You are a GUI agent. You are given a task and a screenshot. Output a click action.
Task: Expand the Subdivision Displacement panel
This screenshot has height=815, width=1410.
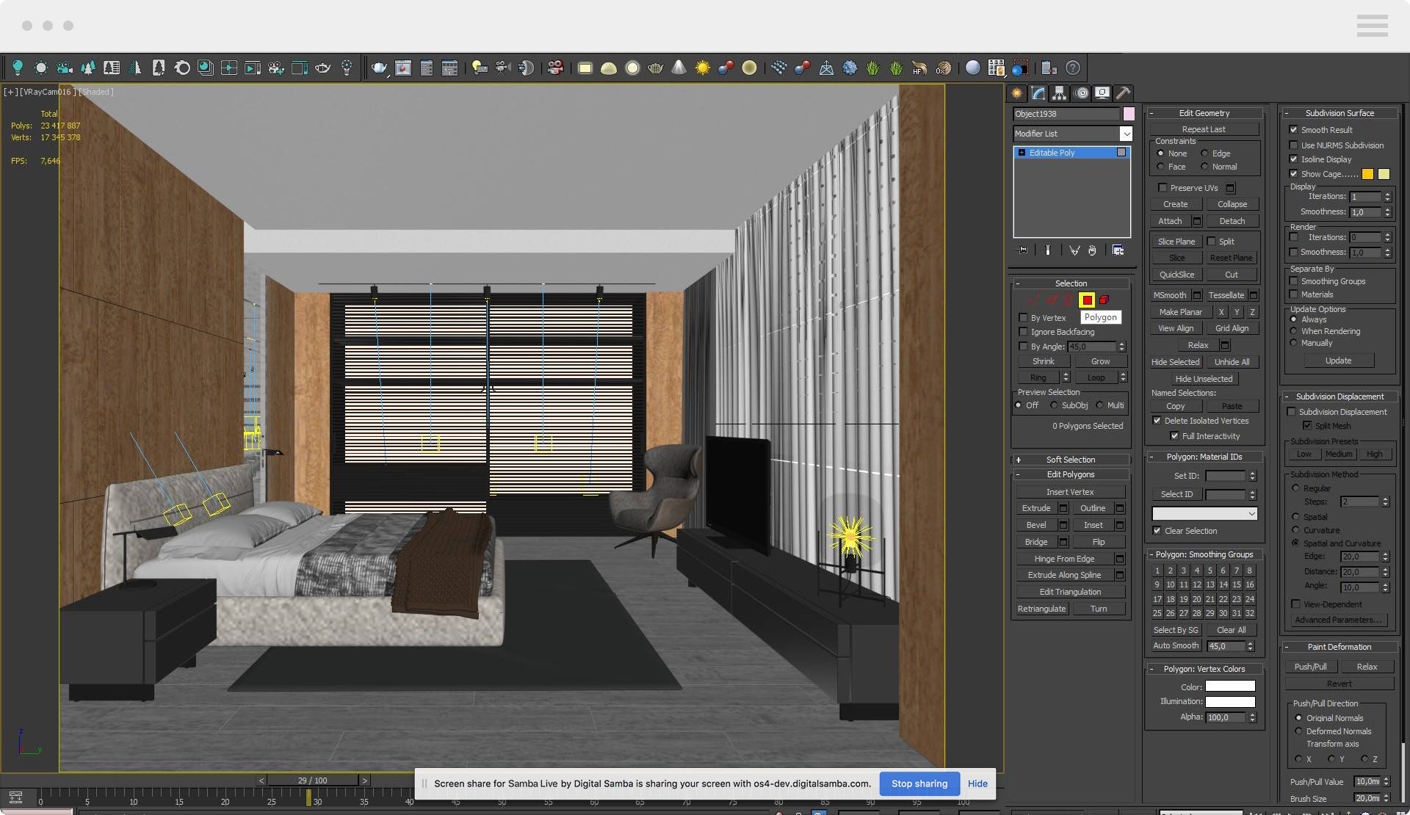1288,398
